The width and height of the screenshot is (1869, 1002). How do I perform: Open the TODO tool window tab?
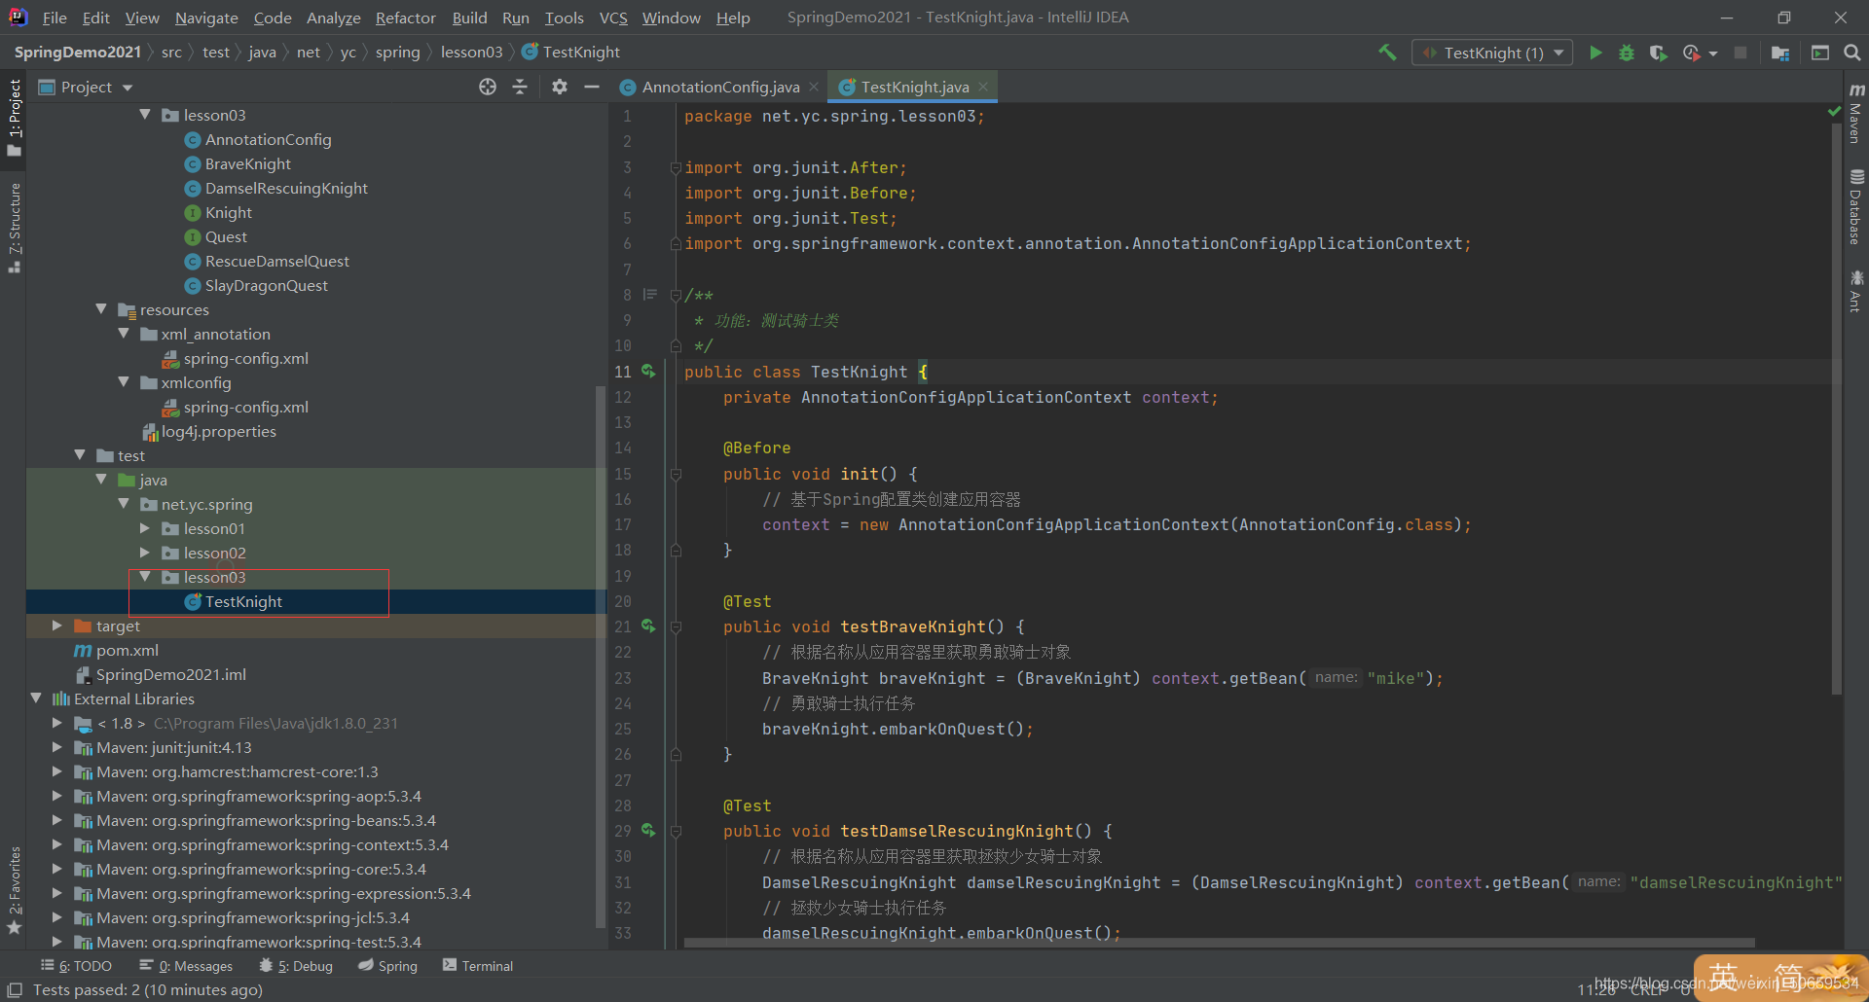coord(76,965)
